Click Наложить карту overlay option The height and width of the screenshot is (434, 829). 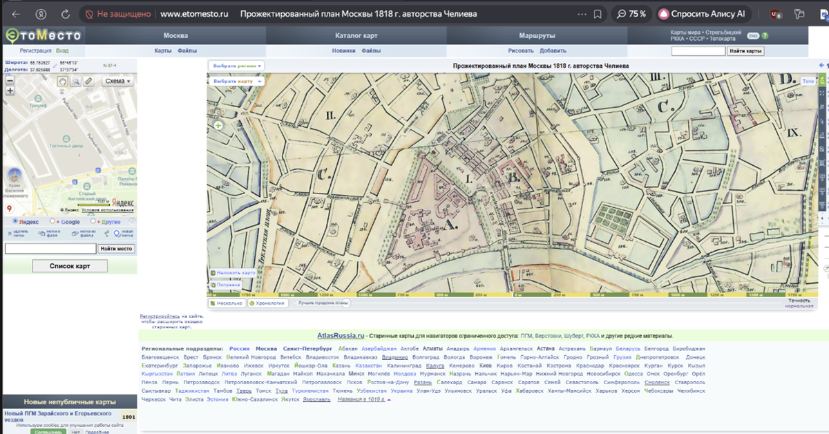click(x=233, y=273)
